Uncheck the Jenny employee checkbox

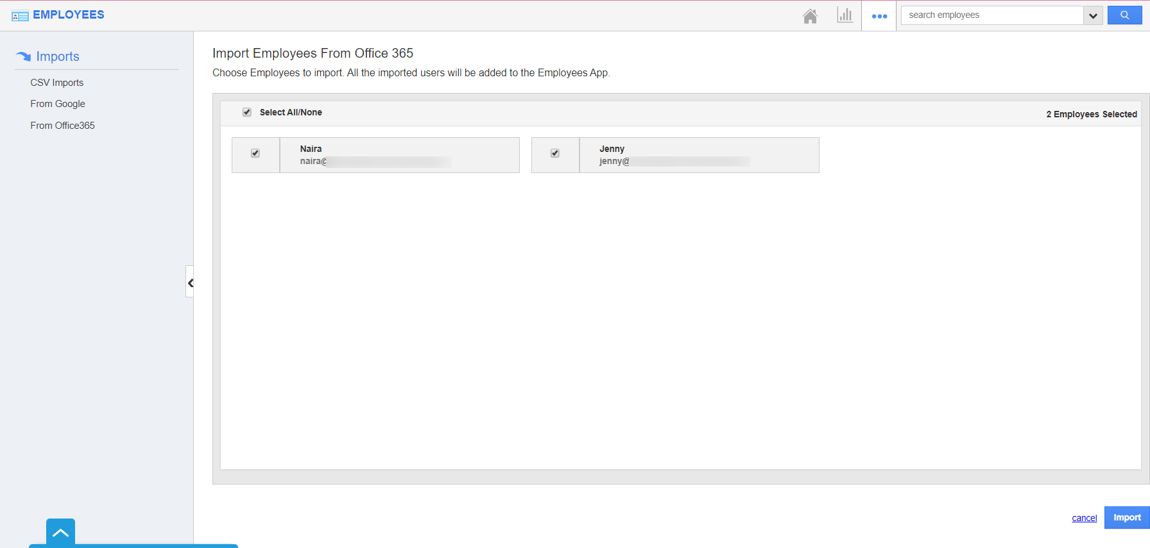tap(555, 153)
